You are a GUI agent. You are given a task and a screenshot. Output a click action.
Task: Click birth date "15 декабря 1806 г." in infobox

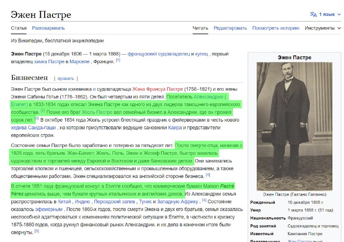pos(306,202)
